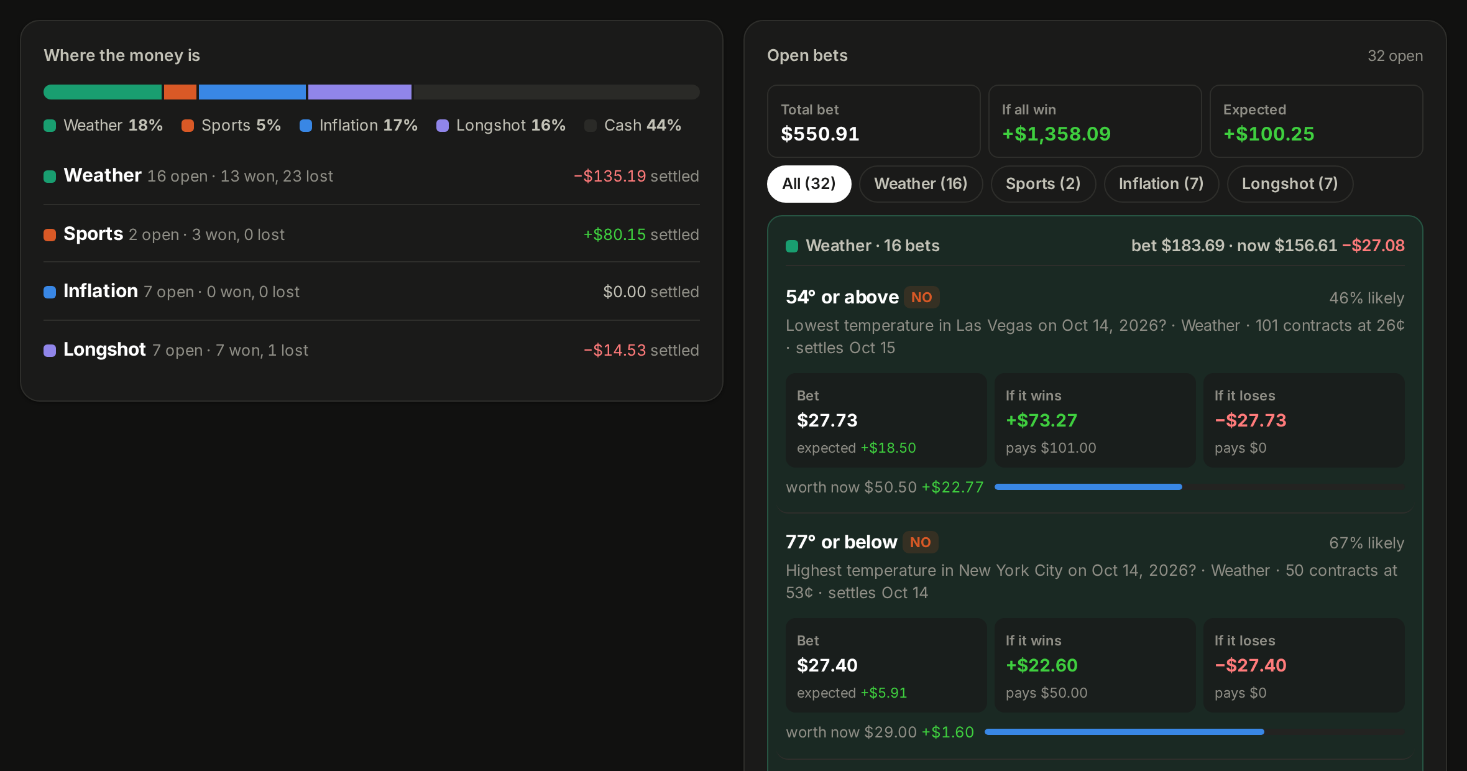Click the Weather · 16 bets group header
The width and height of the screenshot is (1467, 771).
tap(1095, 246)
